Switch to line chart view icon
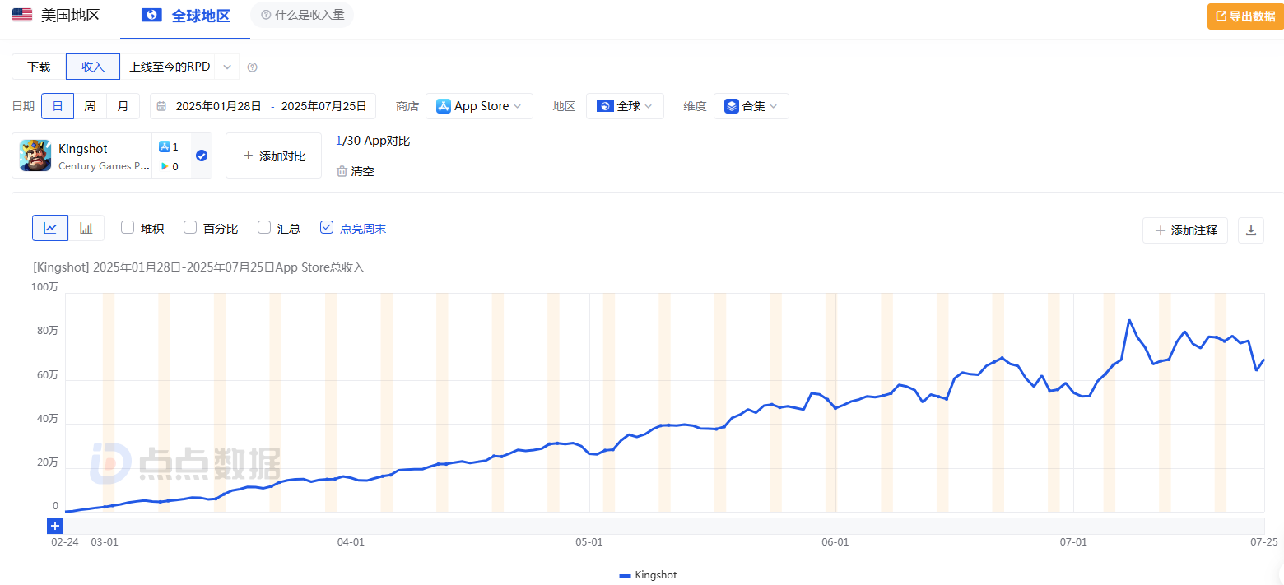1284x585 pixels. coord(50,229)
